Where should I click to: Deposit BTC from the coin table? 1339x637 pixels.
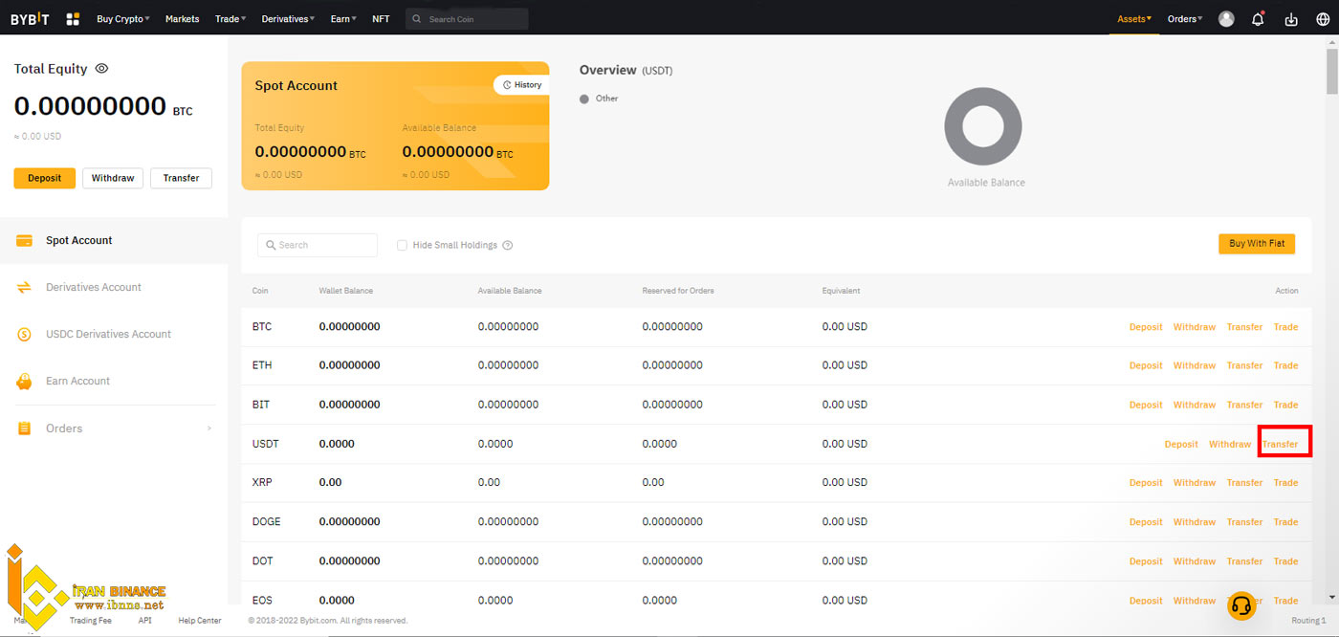click(x=1146, y=327)
